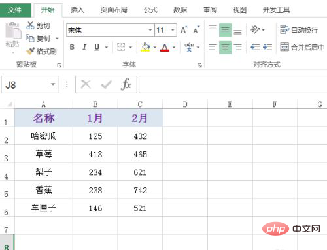The height and width of the screenshot is (250, 327).
Task: Click the phonetic guide wén icon
Action: (189, 47)
